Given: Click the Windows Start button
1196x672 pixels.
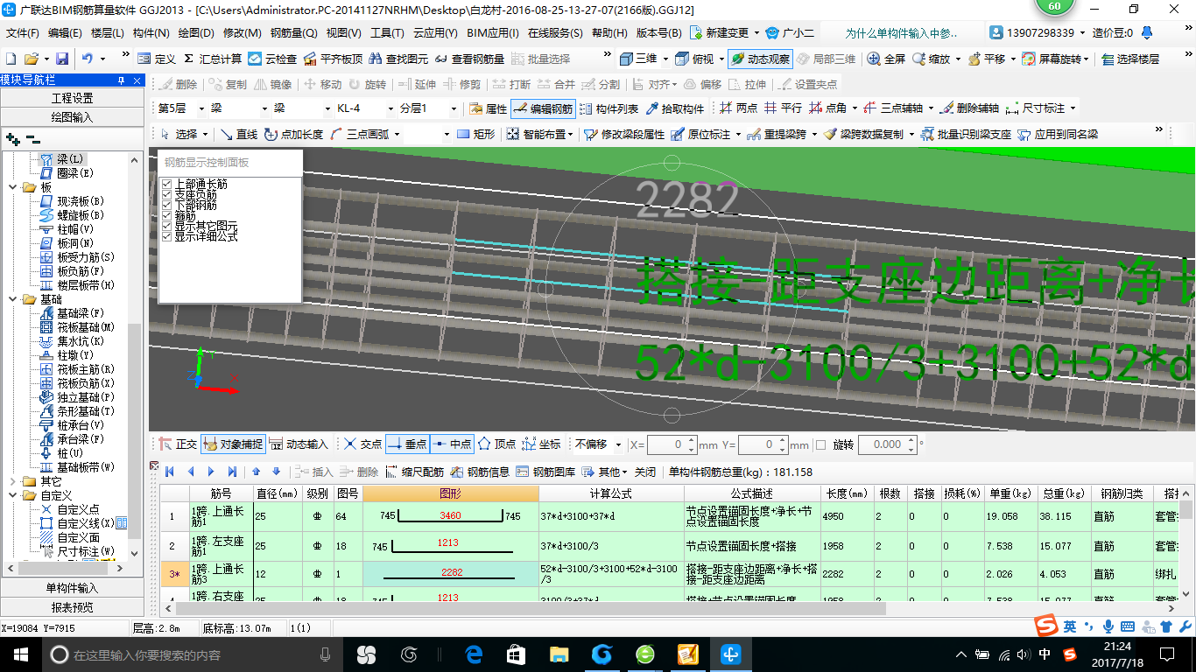Looking at the screenshot, I should coord(21,654).
